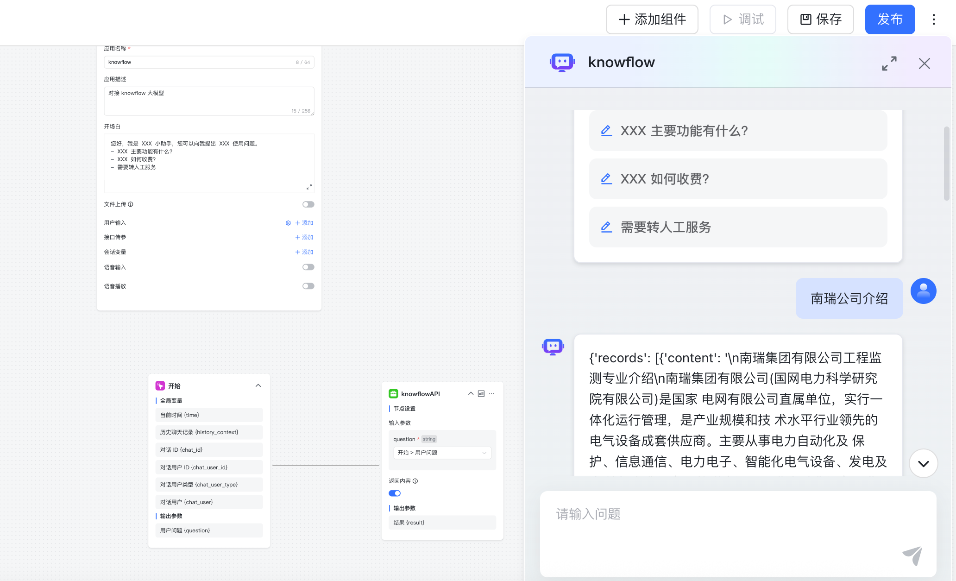Open the question dropdown showing 开始 > 用户问题
Screen dimensions: 956x581
441,453
